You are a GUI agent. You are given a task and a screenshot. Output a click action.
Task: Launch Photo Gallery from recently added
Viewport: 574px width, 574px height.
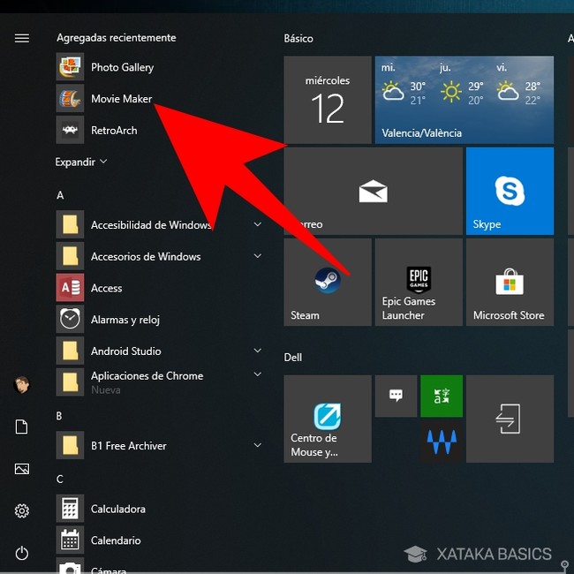[122, 67]
